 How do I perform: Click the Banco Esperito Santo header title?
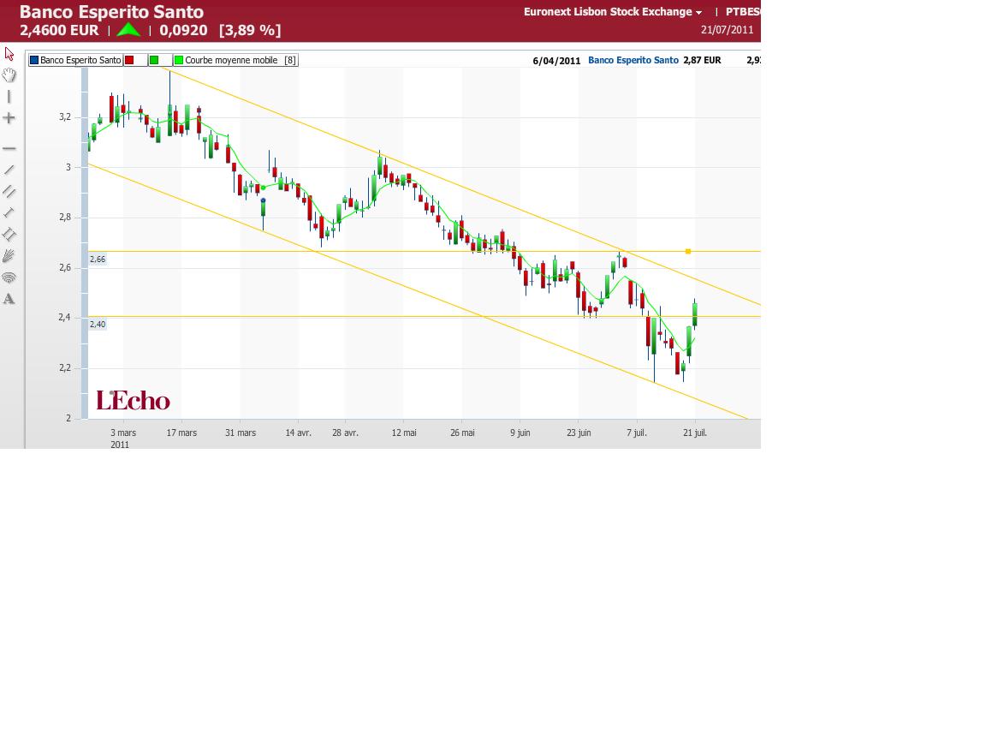click(111, 12)
